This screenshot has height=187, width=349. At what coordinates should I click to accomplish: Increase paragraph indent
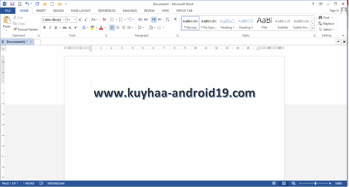click(146, 20)
